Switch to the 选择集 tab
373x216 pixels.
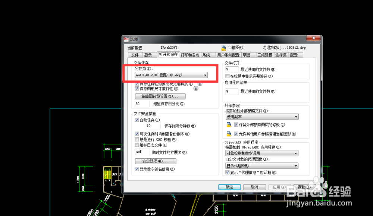tap(281, 55)
